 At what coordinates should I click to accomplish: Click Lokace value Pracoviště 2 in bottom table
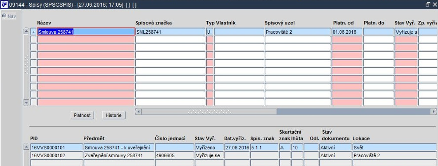(395, 155)
